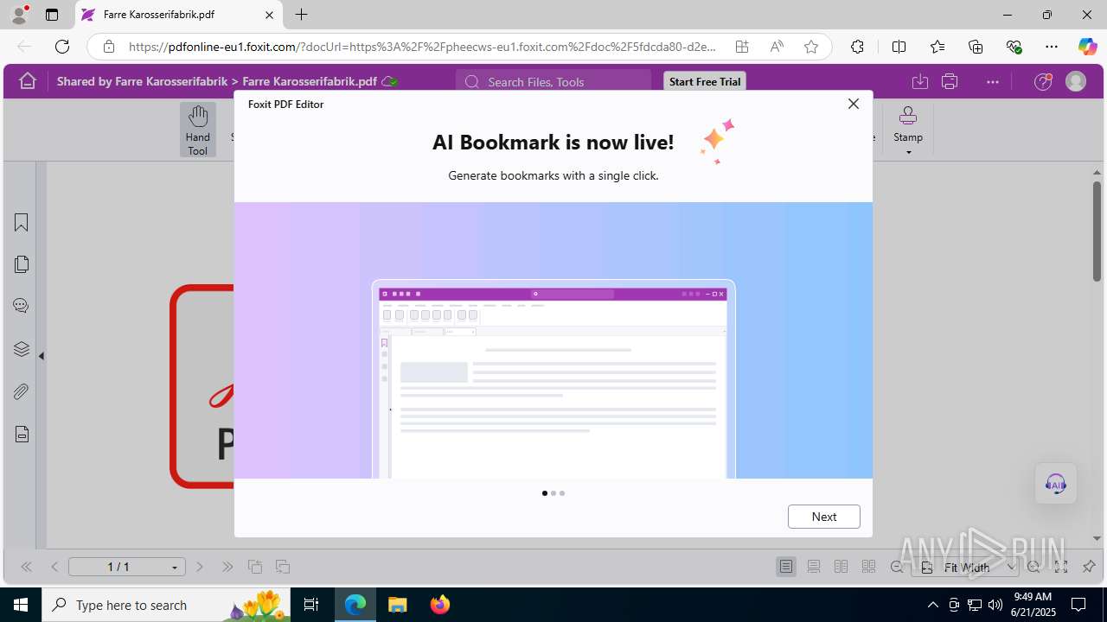Open the AI assistant floating button

pyautogui.click(x=1056, y=483)
